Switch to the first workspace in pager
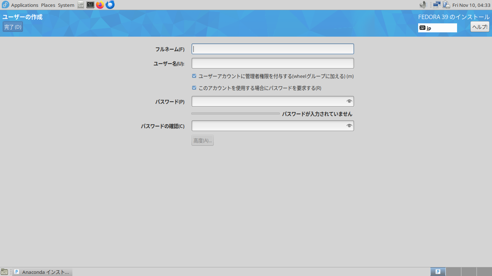Screen dimensions: 492x276 tap(438, 272)
